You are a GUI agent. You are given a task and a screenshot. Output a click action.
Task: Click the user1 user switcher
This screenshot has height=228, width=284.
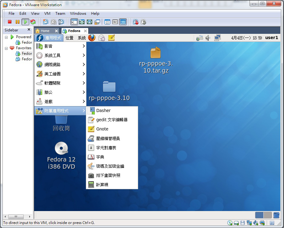tap(271, 38)
